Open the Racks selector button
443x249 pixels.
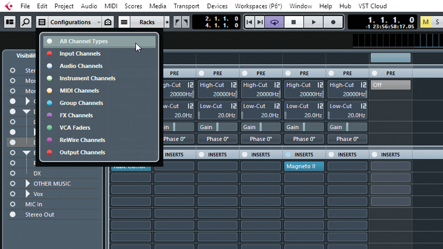click(x=147, y=22)
